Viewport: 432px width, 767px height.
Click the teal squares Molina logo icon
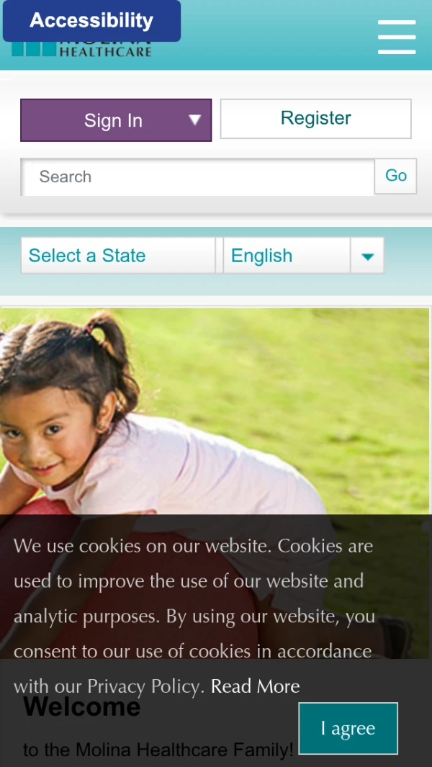[x=33, y=49]
